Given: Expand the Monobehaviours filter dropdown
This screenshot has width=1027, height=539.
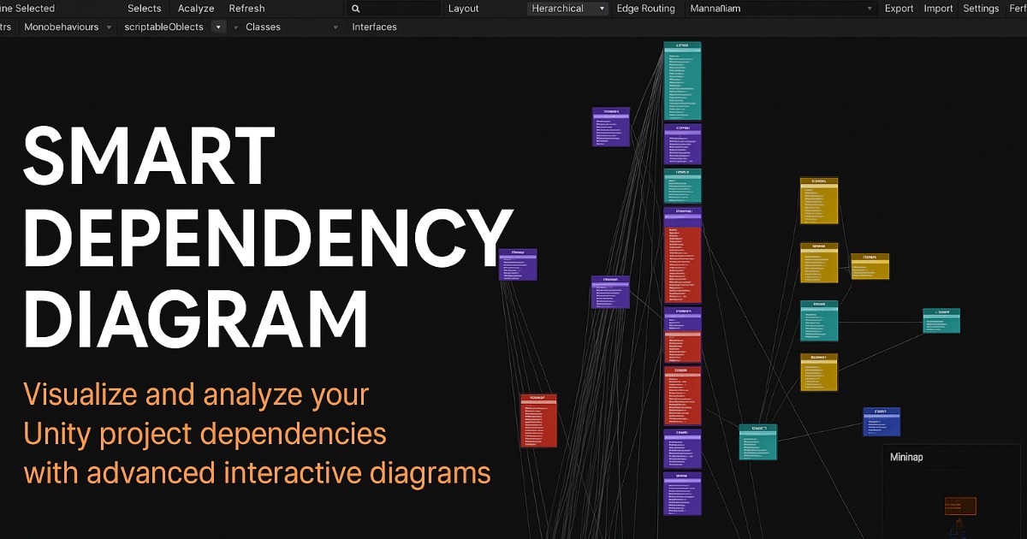Looking at the screenshot, I should pyautogui.click(x=109, y=27).
